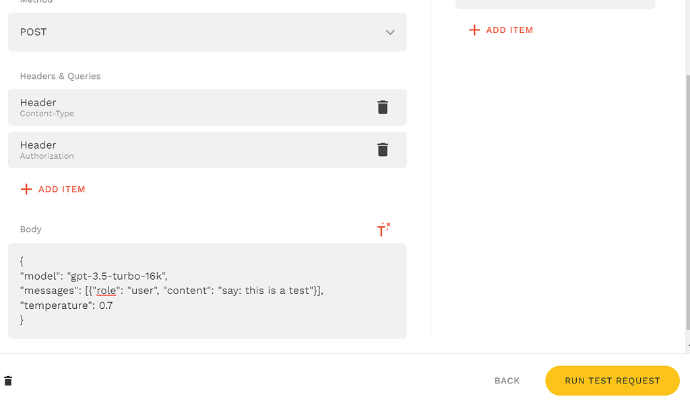Viewport: 690px width, 407px height.
Task: Click the vertical scrollbar thumb on right edge
Action: click(688, 202)
